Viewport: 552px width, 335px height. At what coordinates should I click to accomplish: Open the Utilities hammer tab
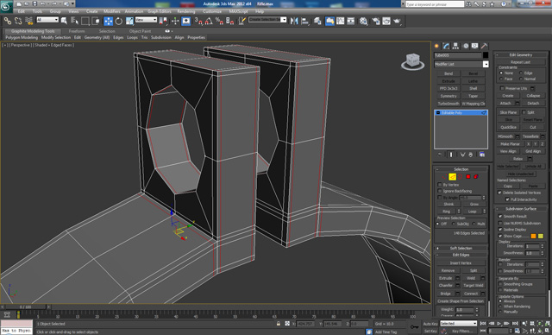click(x=485, y=46)
